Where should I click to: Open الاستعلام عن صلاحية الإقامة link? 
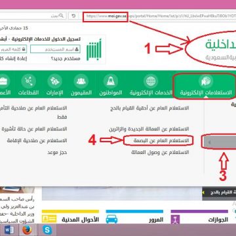tap(37, 140)
